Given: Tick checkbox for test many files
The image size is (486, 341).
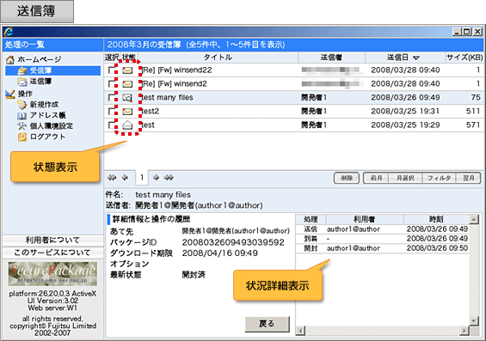Looking at the screenshot, I should tap(112, 98).
